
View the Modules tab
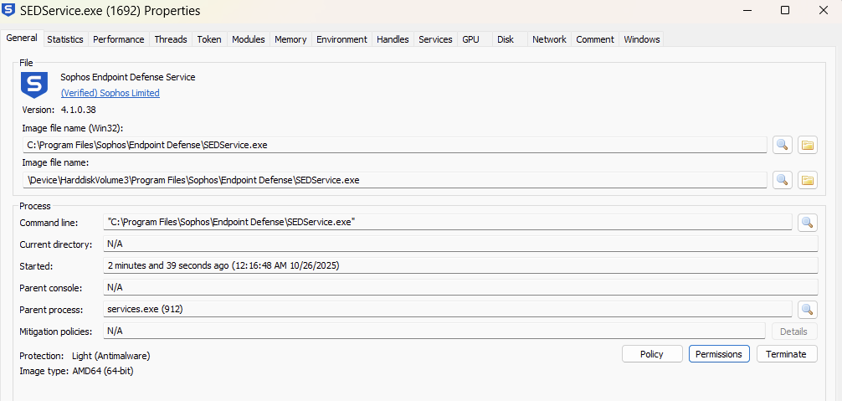pos(248,39)
